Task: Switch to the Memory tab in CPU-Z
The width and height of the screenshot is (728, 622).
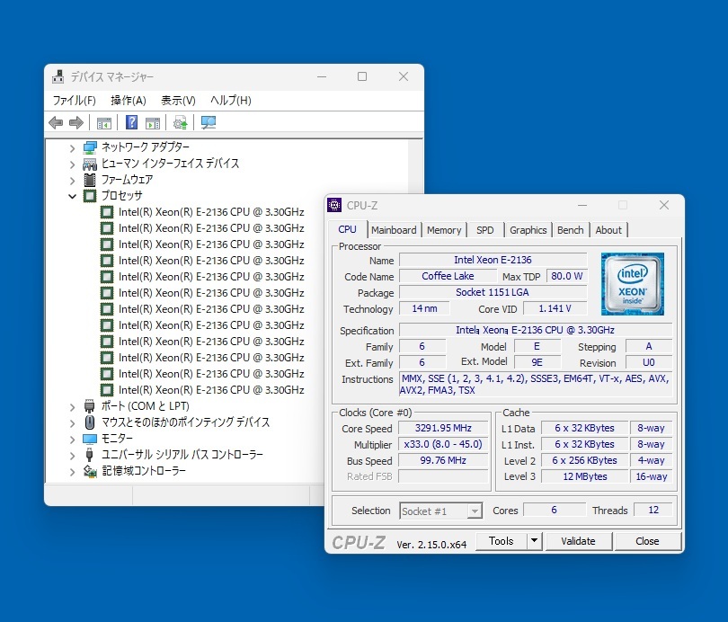Action: pos(444,230)
